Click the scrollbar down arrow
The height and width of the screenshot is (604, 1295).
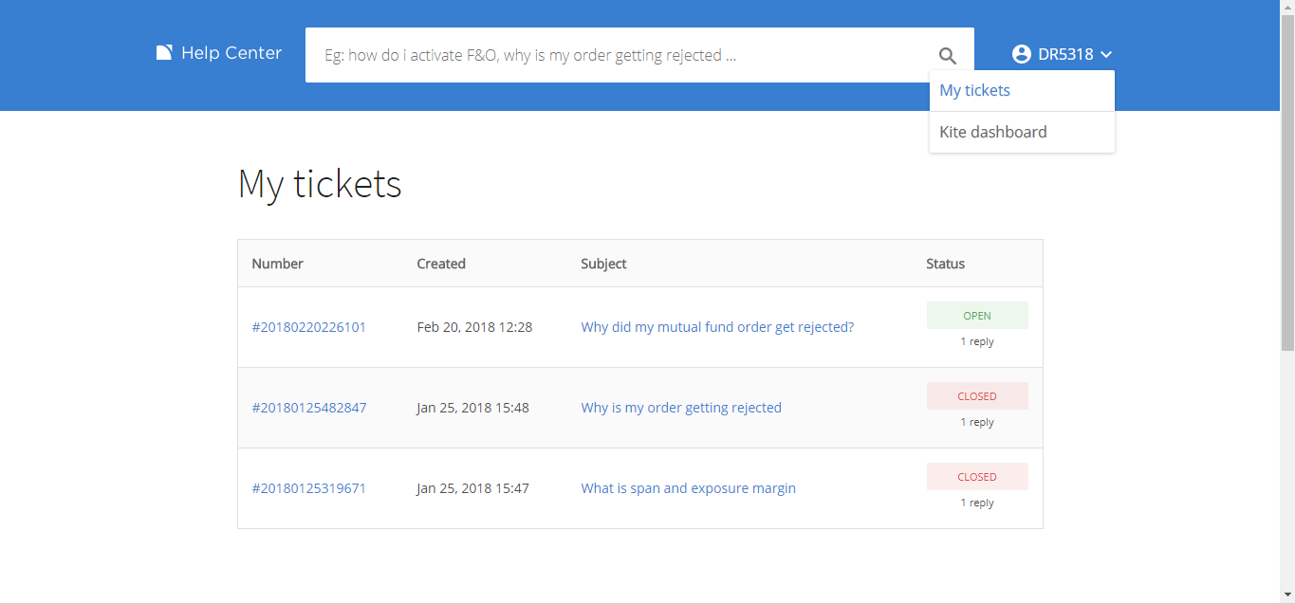pyautogui.click(x=1287, y=595)
